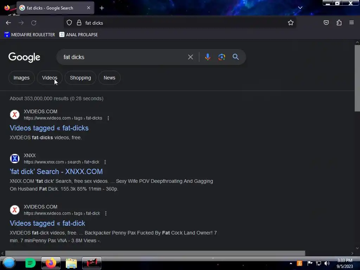Screen dimensions: 360x270
Task: Open the Save to Pocket icon
Action: (326, 22)
